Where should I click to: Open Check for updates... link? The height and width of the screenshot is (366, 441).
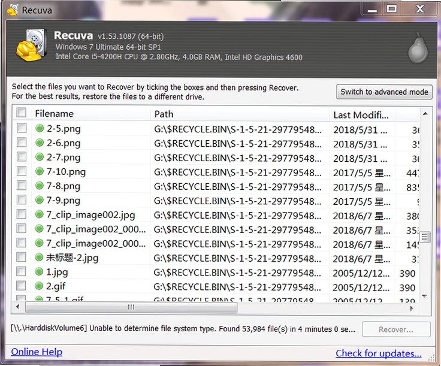coord(378,353)
